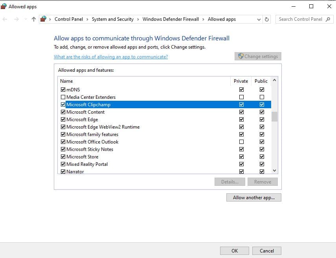Expand chevron before Control Panel breadcrumb
The height and width of the screenshot is (258, 336).
50,20
